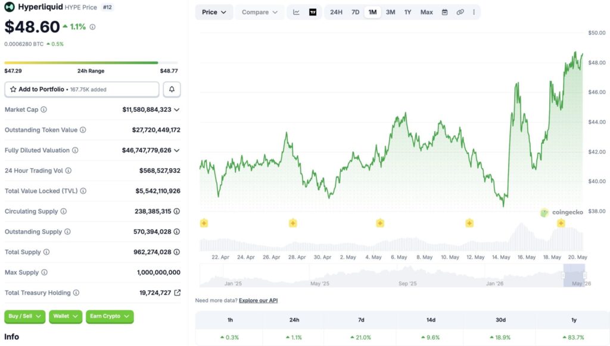The height and width of the screenshot is (346, 610).
Task: Open the chart three-dot options menu
Action: pos(474,12)
